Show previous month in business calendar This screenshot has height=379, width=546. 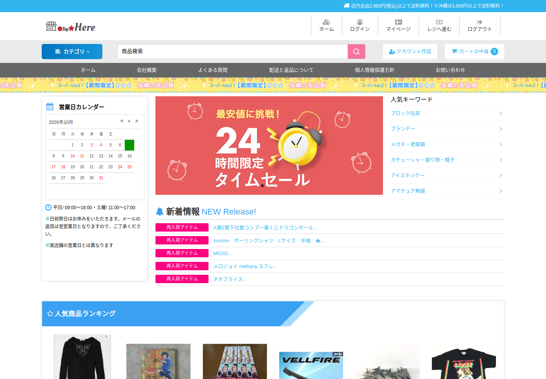coord(121,121)
